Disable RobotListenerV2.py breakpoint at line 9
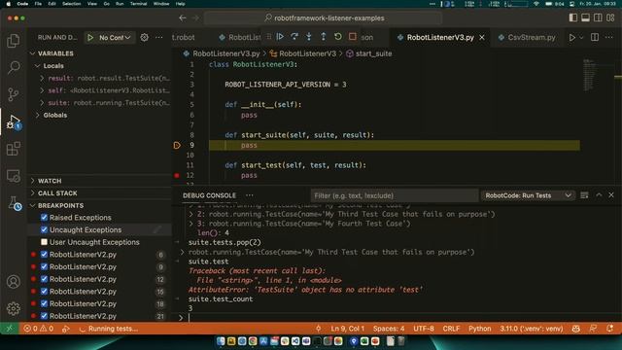Viewport: 622px width, 350px height. 44,266
